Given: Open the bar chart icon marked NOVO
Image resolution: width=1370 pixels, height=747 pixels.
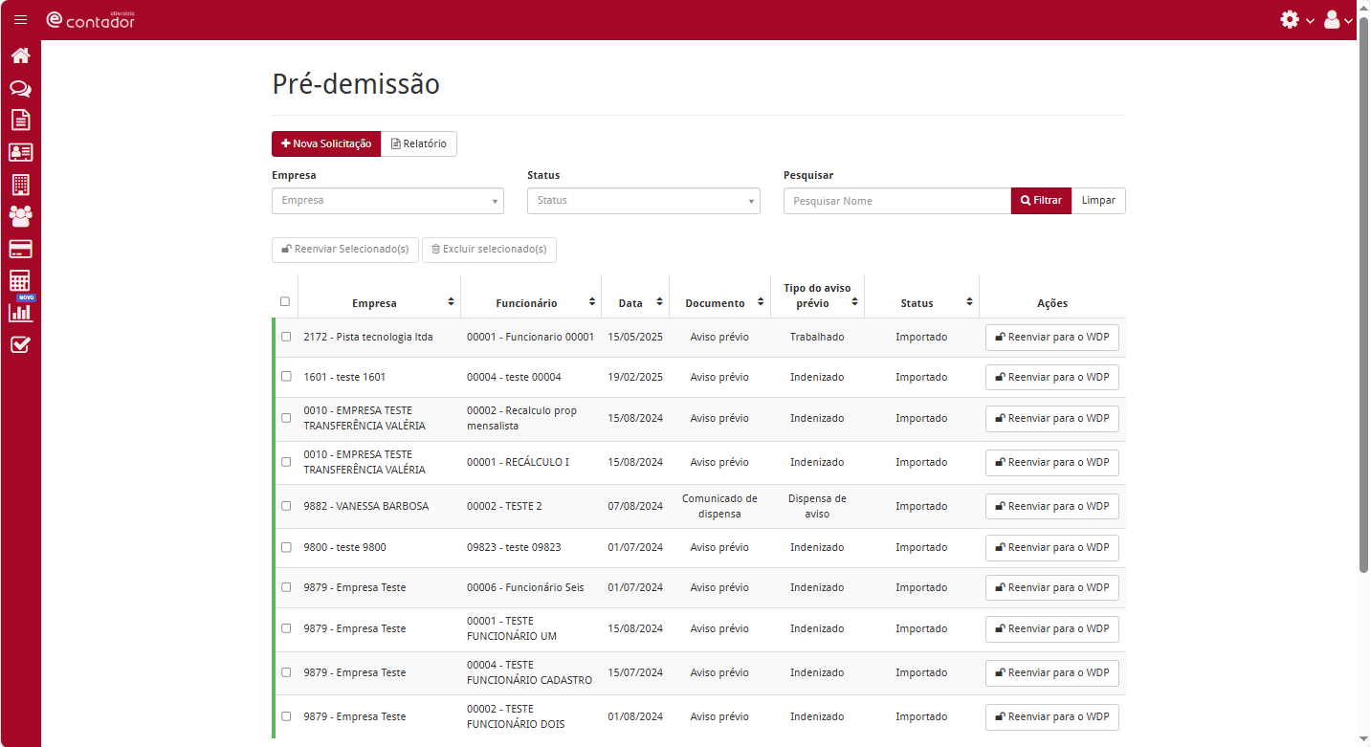Looking at the screenshot, I should click(x=20, y=312).
